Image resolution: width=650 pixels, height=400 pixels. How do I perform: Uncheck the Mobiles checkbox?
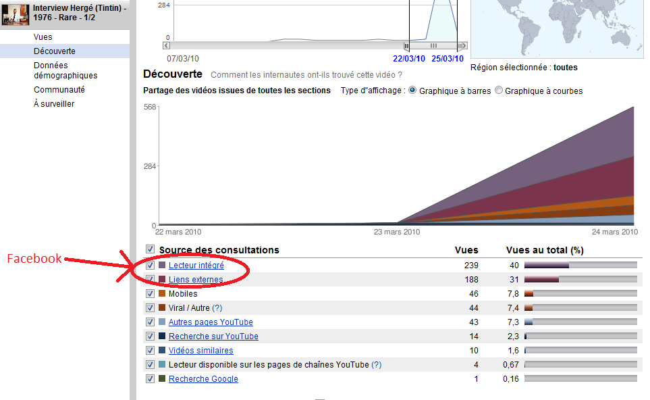click(x=150, y=293)
